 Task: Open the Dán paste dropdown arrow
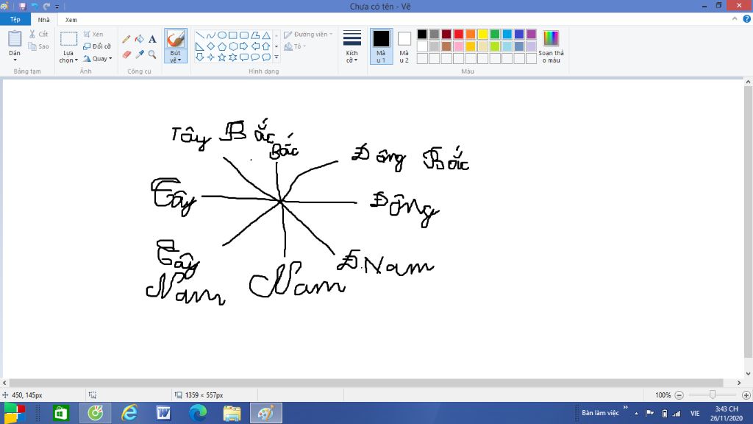pyautogui.click(x=15, y=60)
